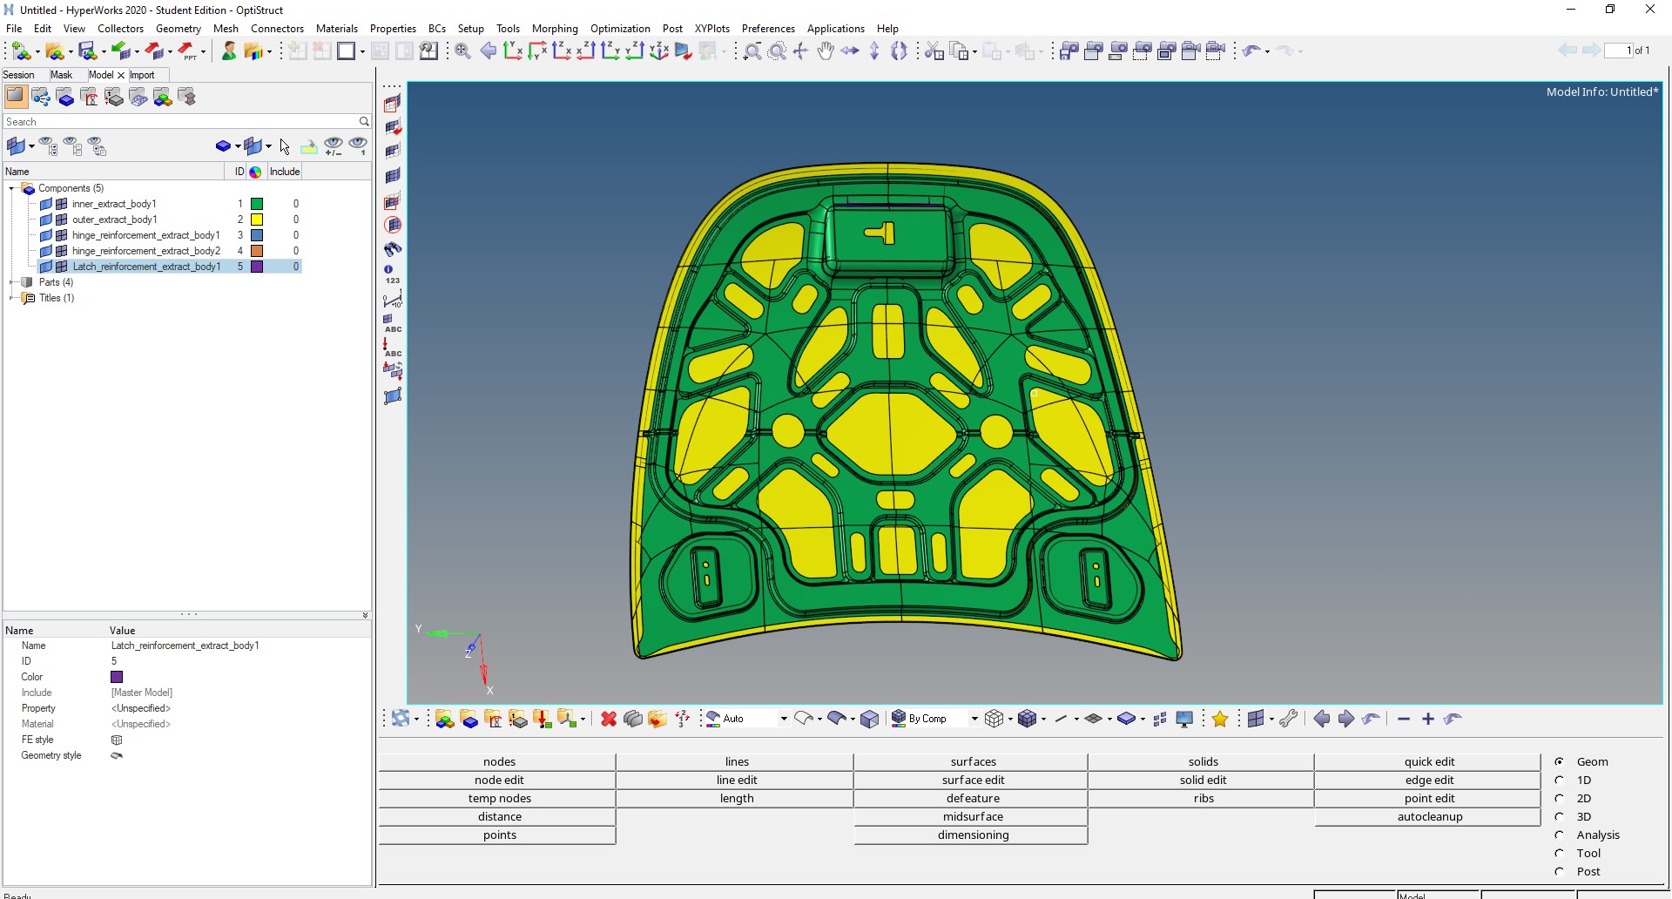Screen dimensions: 1672x899
Task: Click the scissors cut icon
Action: coord(934,51)
